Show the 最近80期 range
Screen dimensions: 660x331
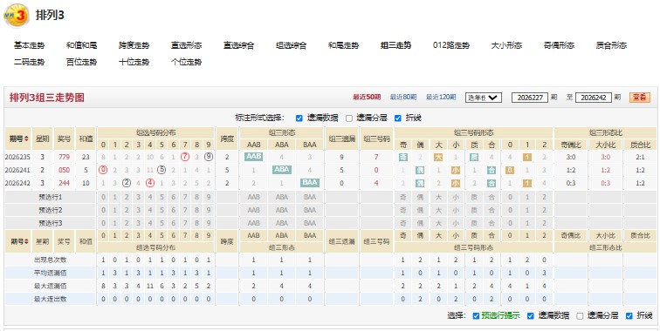402,97
